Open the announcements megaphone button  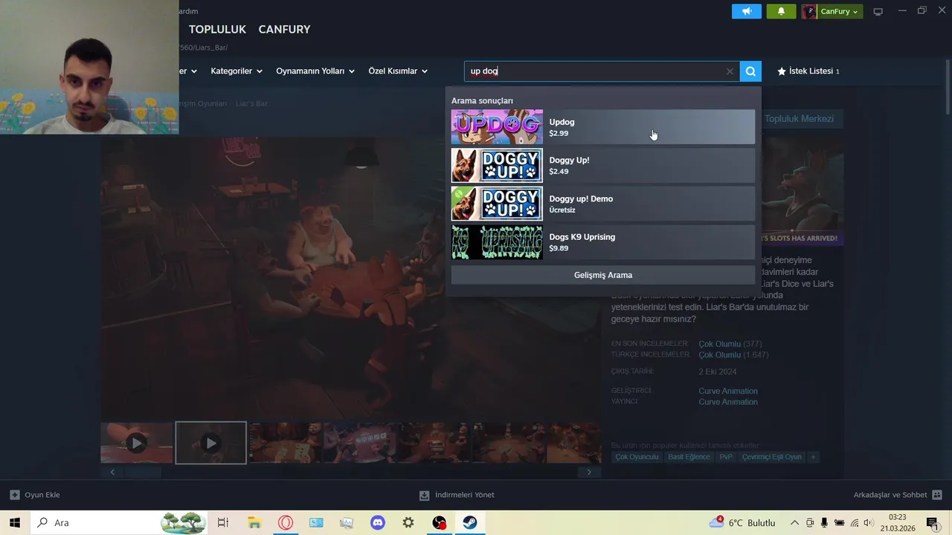[x=747, y=11]
